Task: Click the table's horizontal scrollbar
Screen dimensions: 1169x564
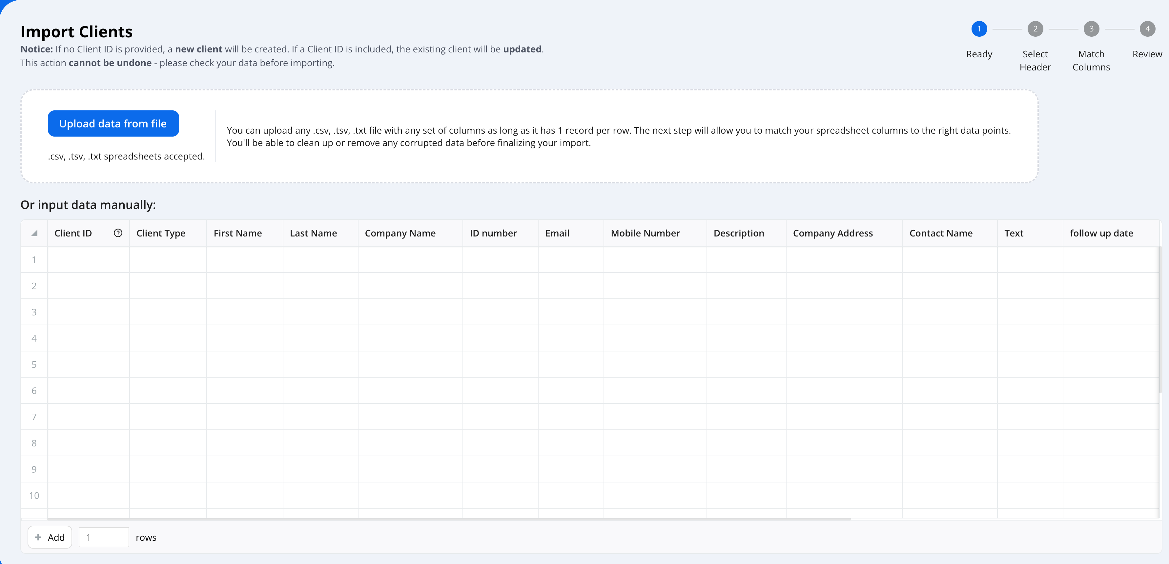Action: [x=449, y=519]
